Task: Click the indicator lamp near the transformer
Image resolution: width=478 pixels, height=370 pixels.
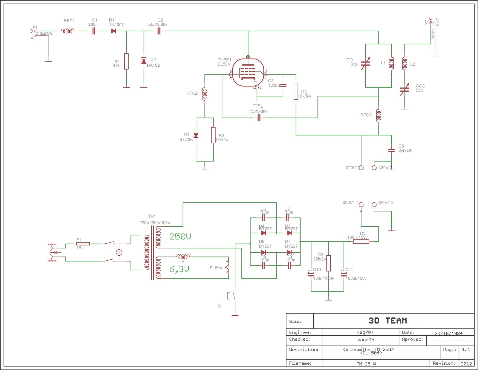Action: tap(119, 253)
